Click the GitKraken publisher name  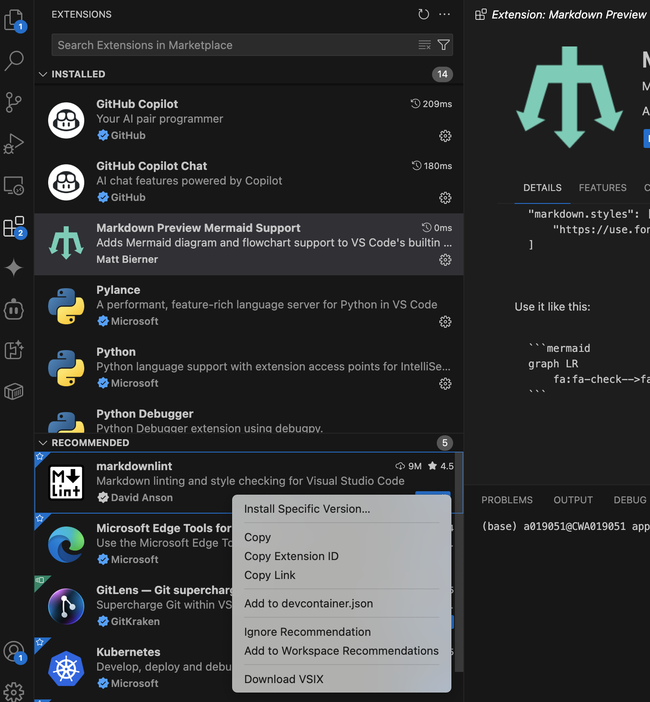[x=135, y=622]
